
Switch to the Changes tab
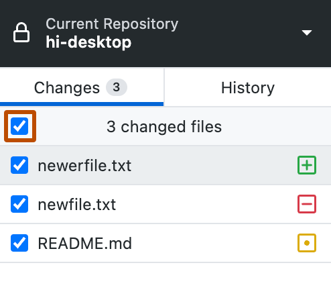tap(82, 87)
